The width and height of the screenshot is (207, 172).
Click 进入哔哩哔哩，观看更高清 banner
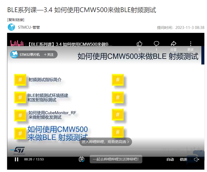tap(106, 142)
